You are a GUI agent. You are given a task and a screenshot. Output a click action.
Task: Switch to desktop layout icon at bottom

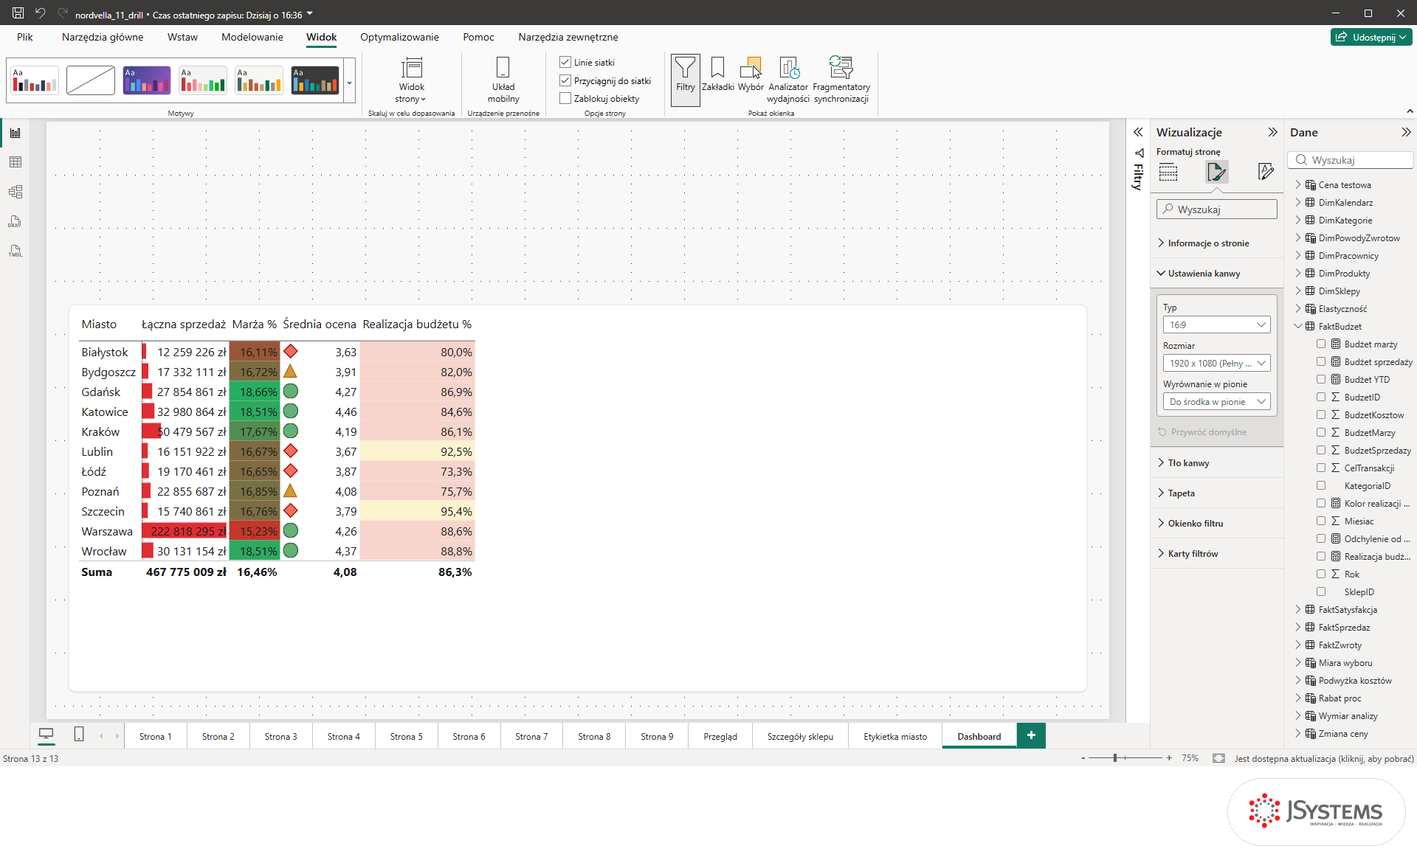[x=46, y=734]
